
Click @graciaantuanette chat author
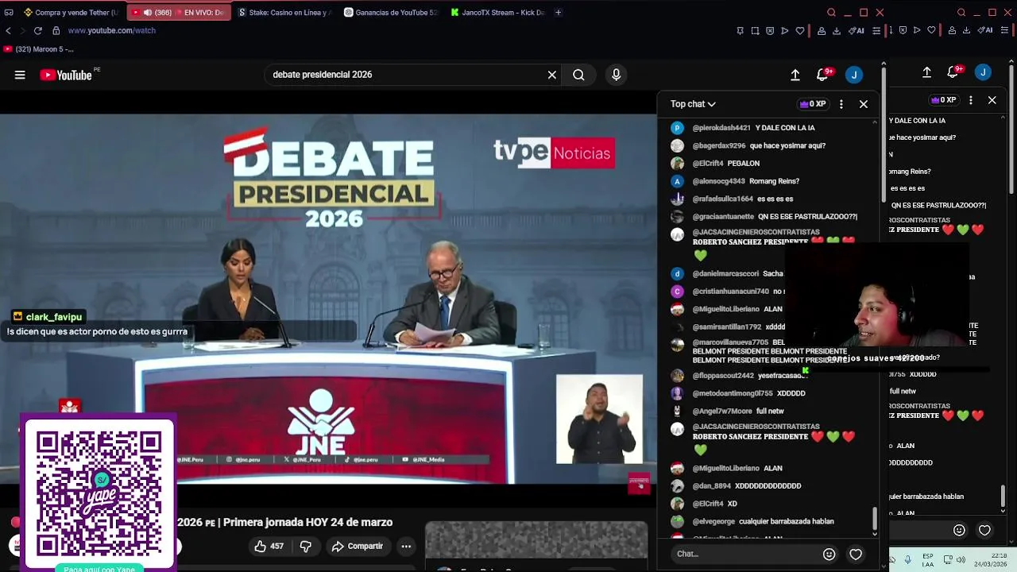tap(723, 217)
